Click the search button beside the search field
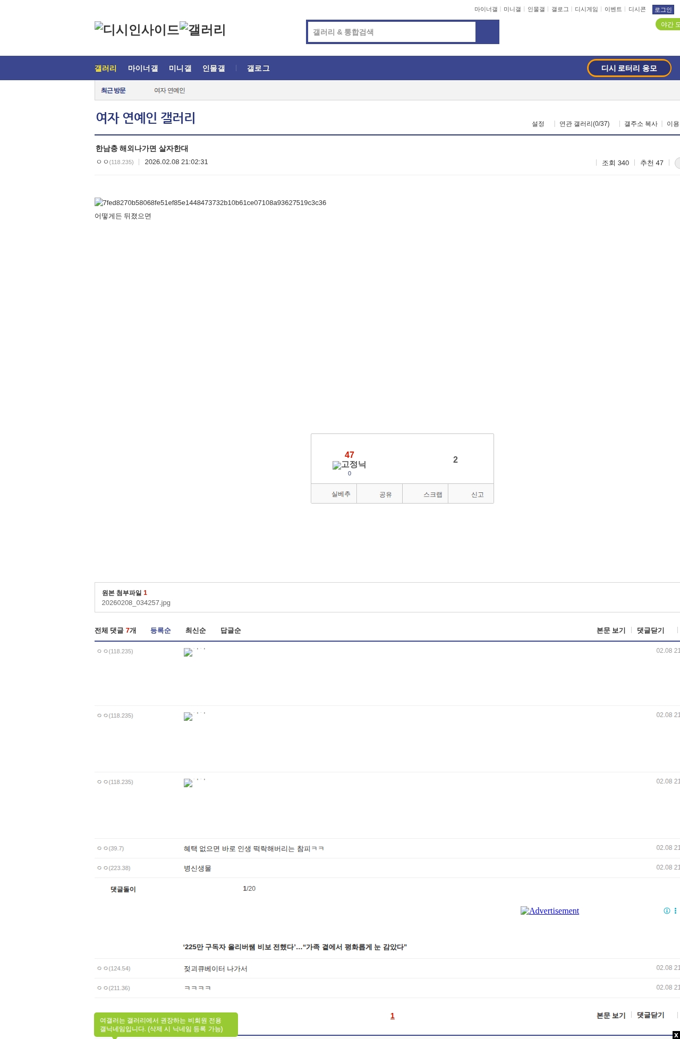The image size is (680, 1039). [487, 32]
